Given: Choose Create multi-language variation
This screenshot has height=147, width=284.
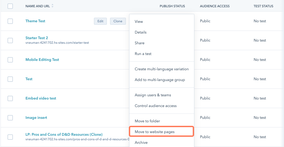Looking at the screenshot, I should [x=162, y=69].
